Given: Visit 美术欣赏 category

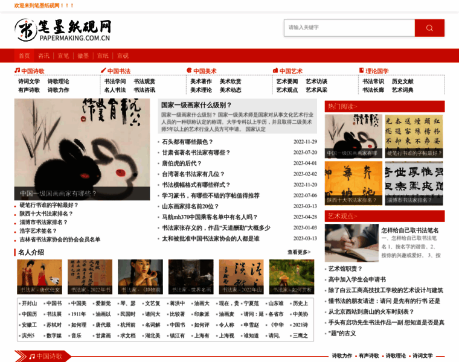Looking at the screenshot, I should tap(230, 81).
